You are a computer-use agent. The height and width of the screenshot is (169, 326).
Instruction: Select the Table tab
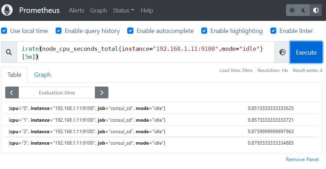(14, 75)
